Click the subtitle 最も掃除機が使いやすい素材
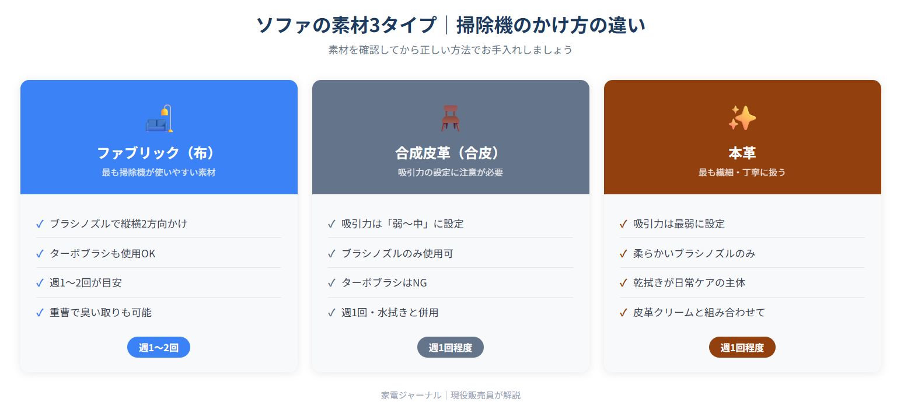This screenshot has width=904, height=416. [159, 173]
